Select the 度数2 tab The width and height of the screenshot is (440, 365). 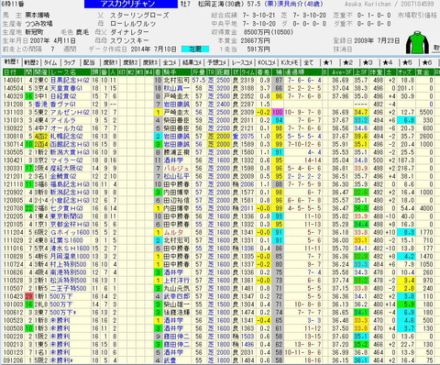(x=130, y=62)
